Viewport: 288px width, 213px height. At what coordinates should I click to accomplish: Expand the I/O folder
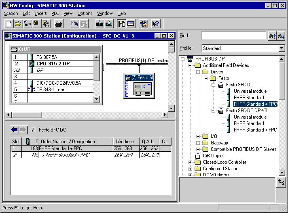198,136
